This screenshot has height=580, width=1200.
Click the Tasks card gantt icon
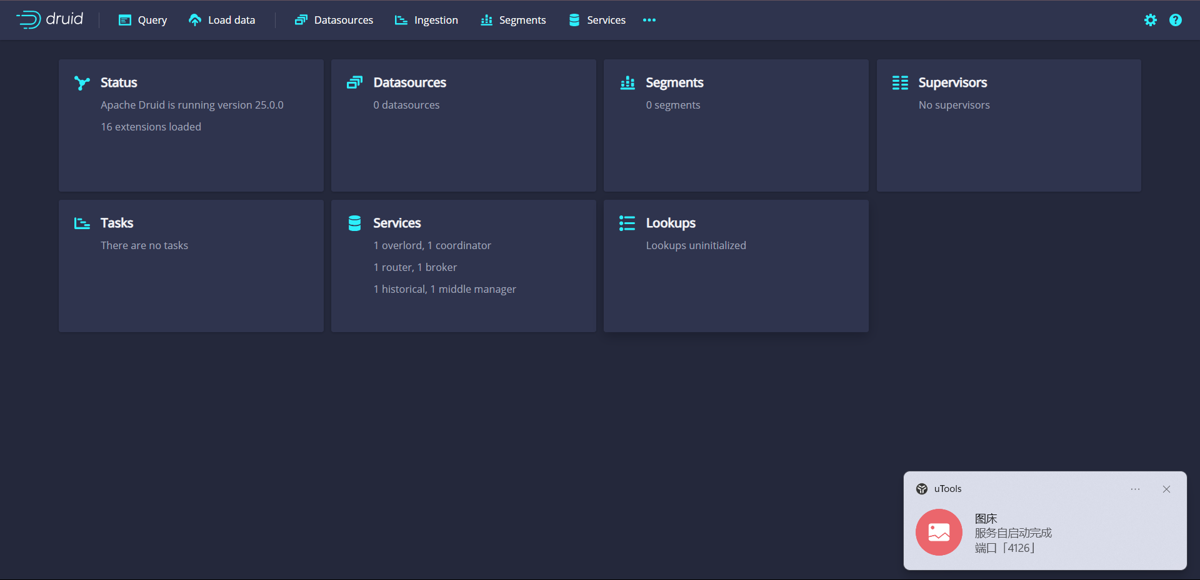[x=82, y=223]
